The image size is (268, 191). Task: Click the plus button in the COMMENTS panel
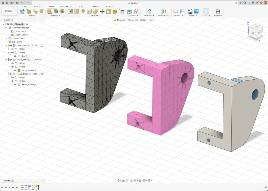coord(42,181)
